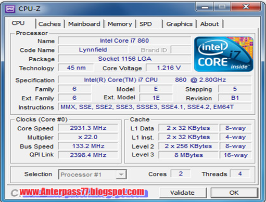Screen dimensions: 266x202
Task: Click the Ext. Family value '6'
Action: pos(74,98)
